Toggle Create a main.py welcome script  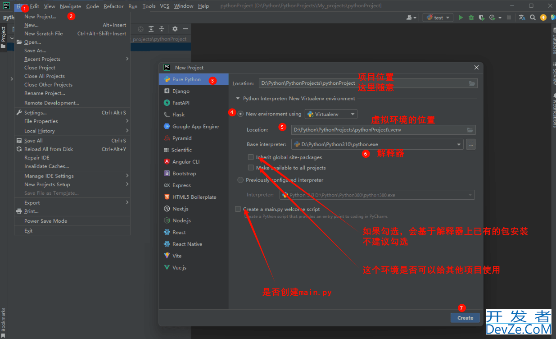pos(238,209)
